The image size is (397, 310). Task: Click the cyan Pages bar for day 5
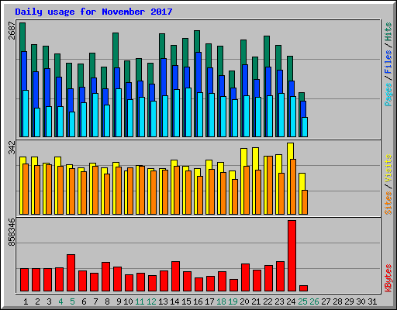pyautogui.click(x=72, y=124)
